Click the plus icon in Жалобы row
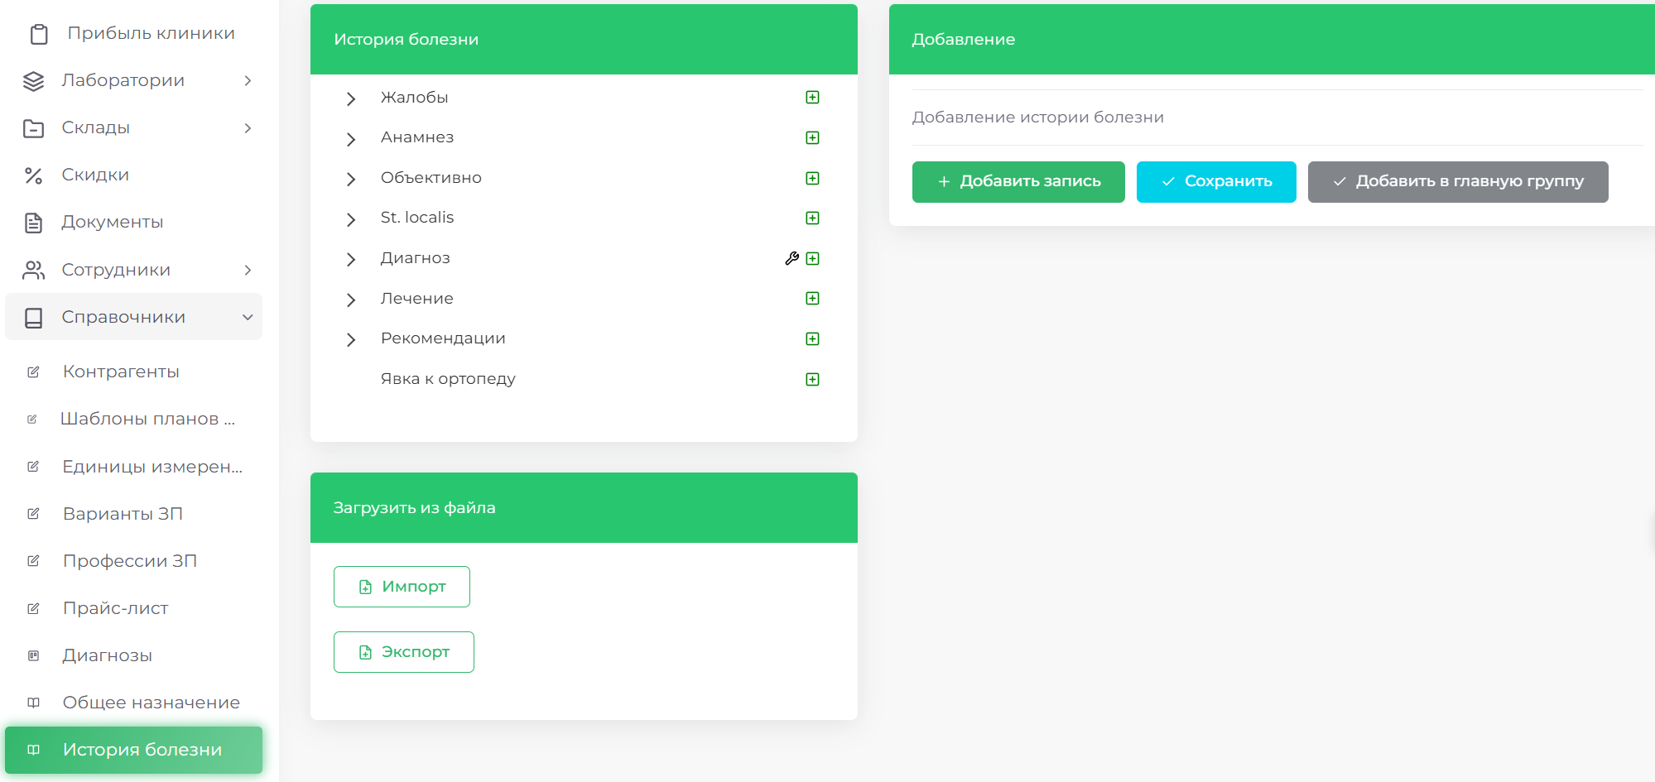The image size is (1655, 782). (812, 98)
